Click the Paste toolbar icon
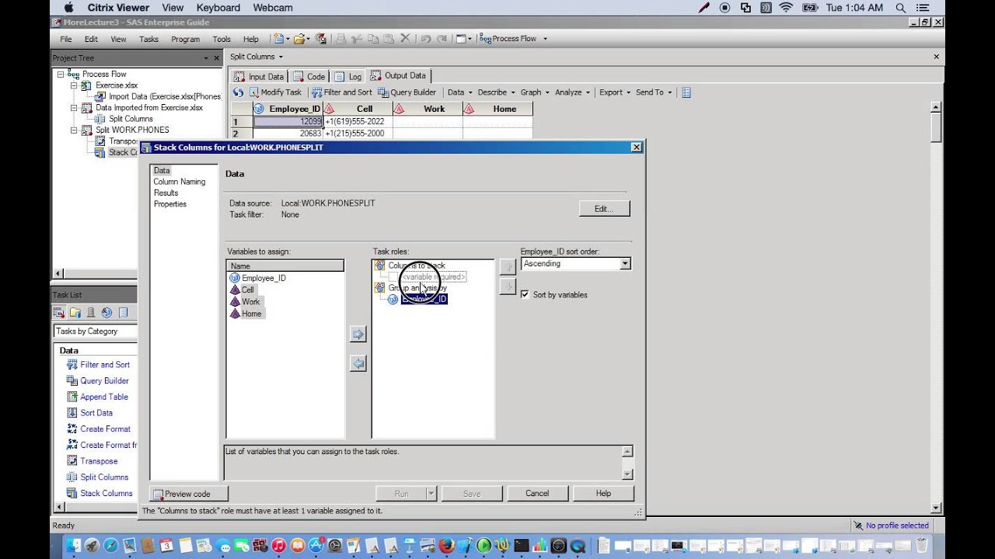The height and width of the screenshot is (559, 995). tap(389, 39)
